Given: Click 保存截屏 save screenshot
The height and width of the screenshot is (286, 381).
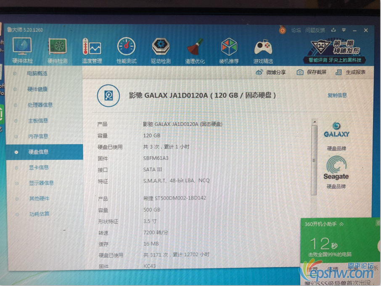Looking at the screenshot, I should click(x=312, y=72).
